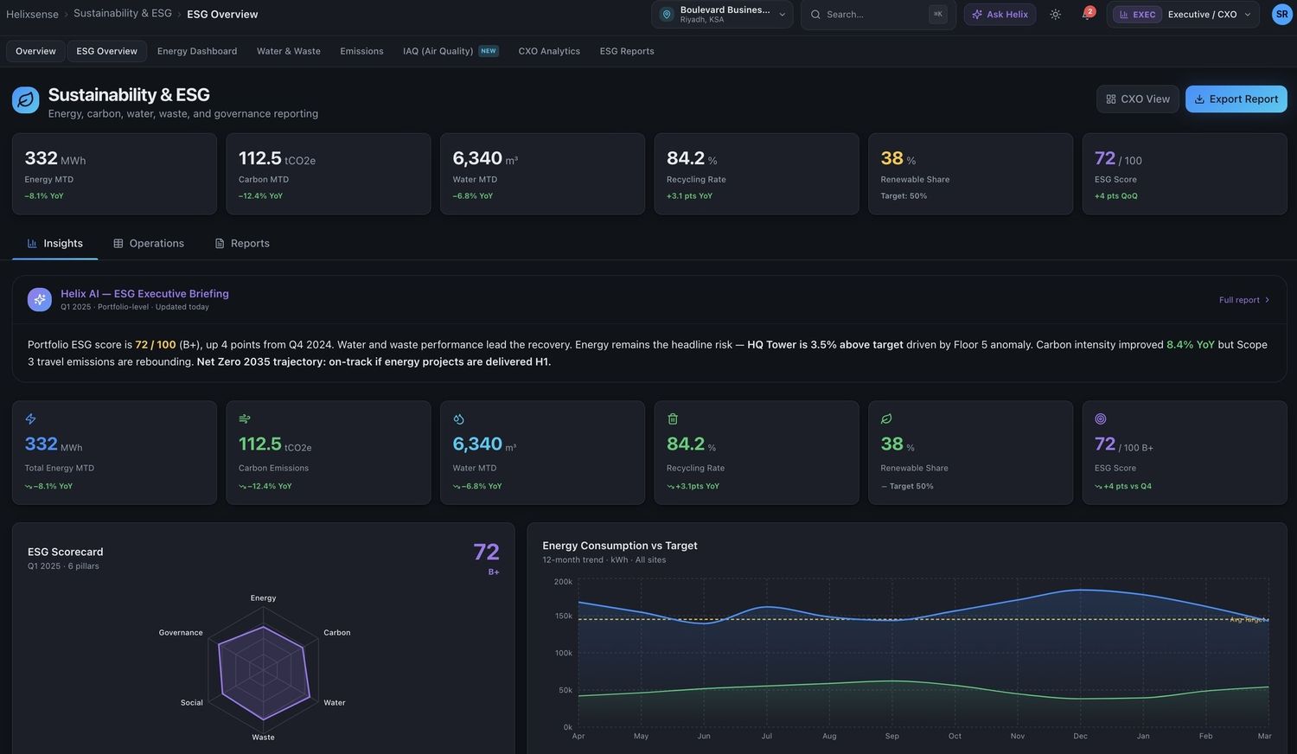Click the 112.5 tCO2e Carbon MTD top card

[x=329, y=174]
